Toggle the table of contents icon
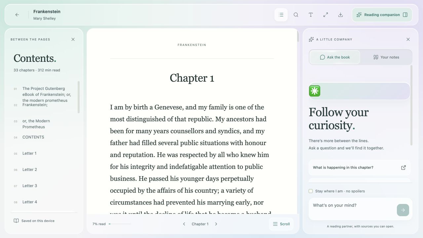 281,15
